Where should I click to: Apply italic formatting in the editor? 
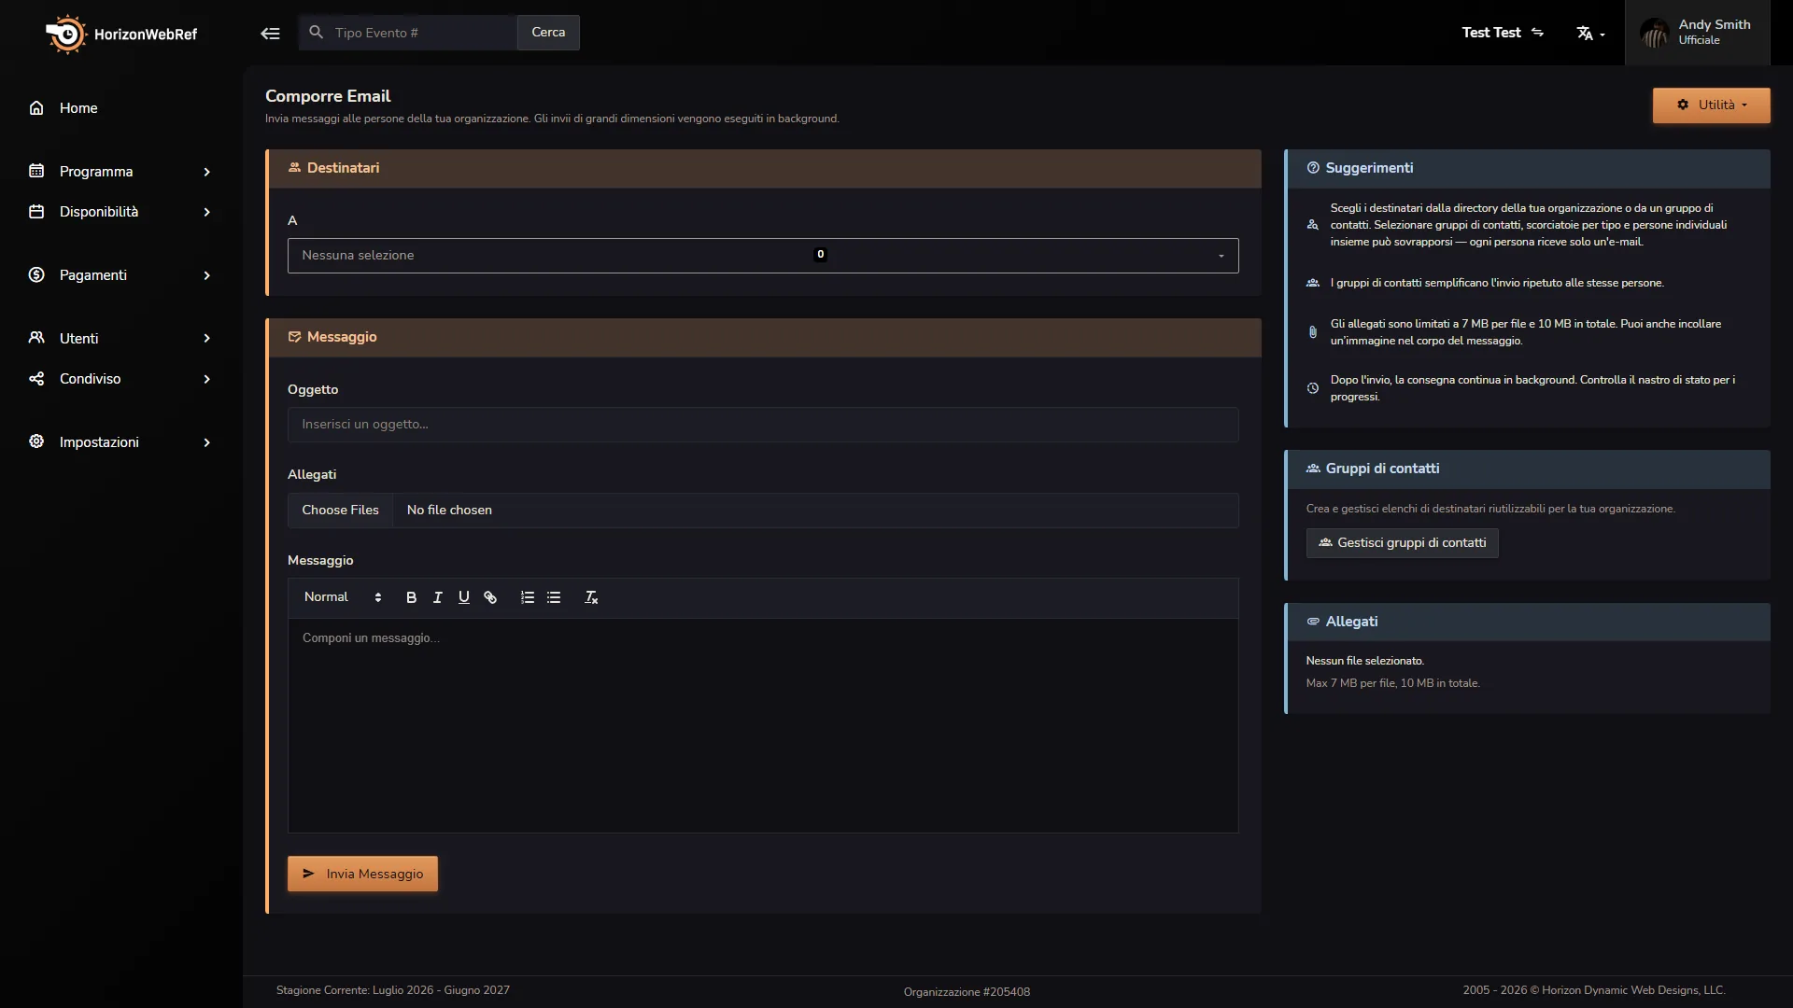tap(437, 597)
